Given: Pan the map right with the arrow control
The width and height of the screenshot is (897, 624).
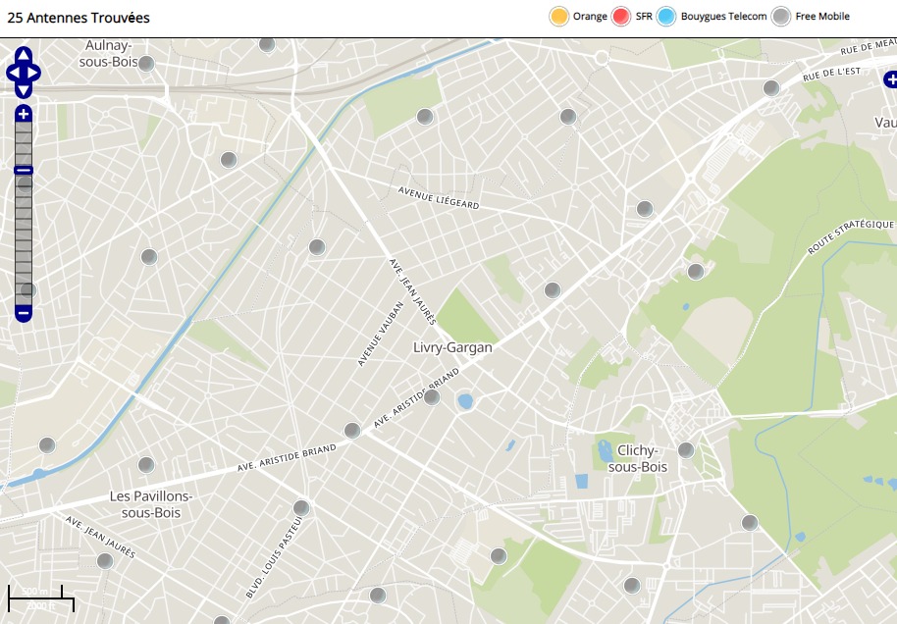Looking at the screenshot, I should (34, 73).
